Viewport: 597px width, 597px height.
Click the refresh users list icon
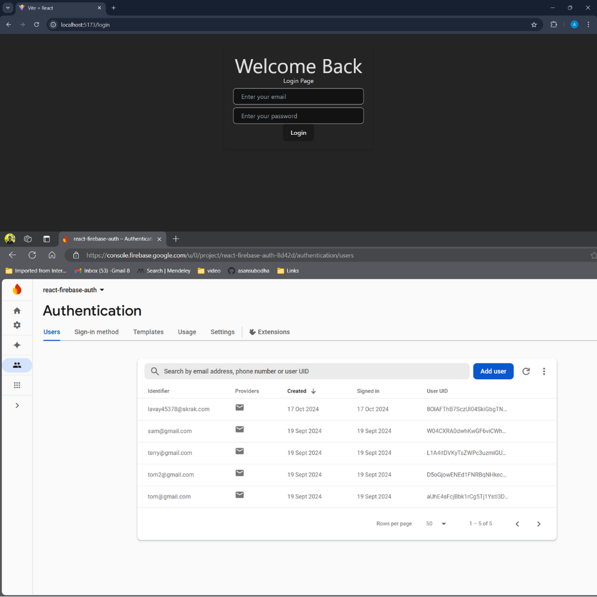tap(526, 371)
